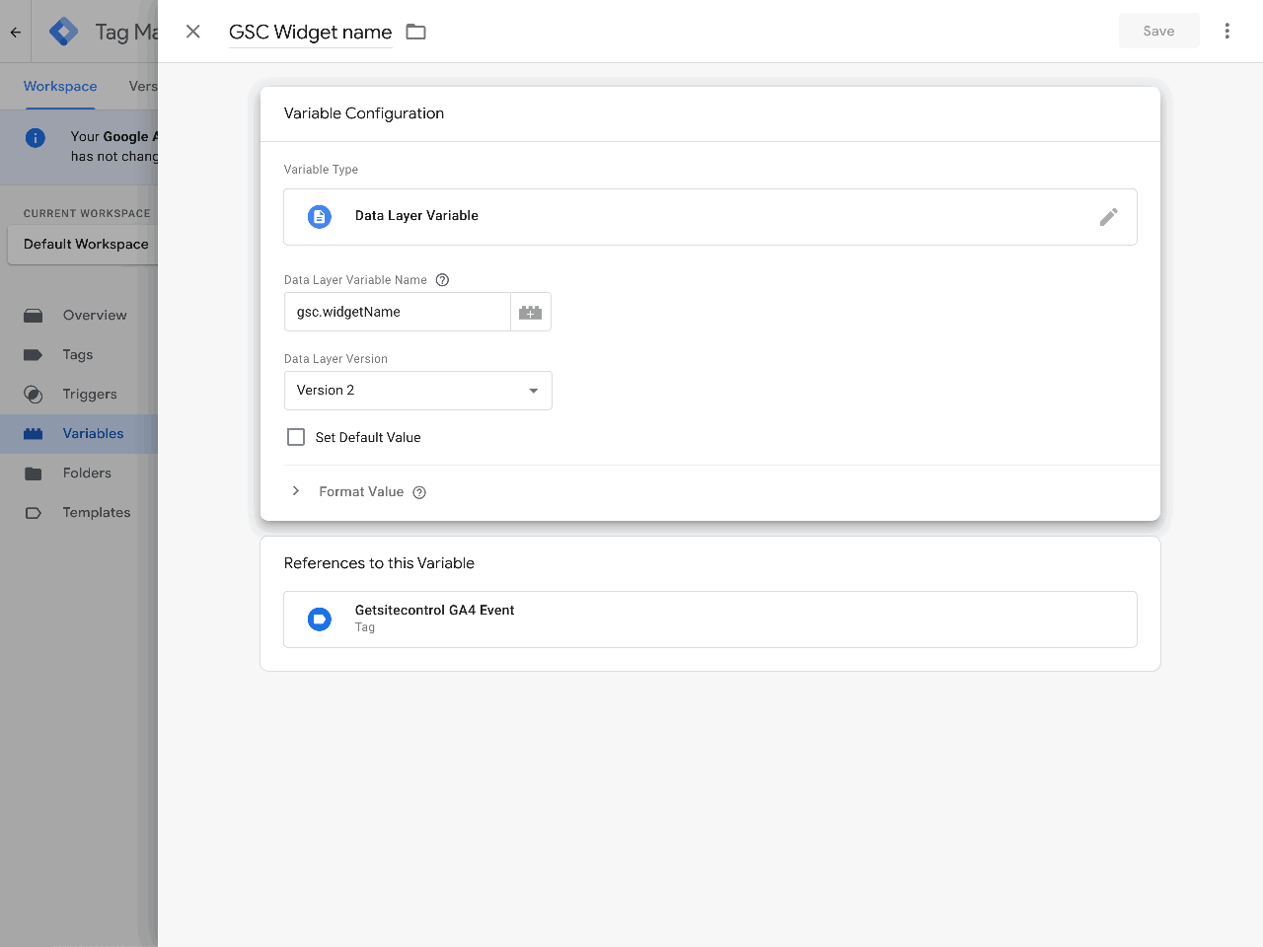This screenshot has height=947, width=1263.
Task: Select Default Workspace in the sidebar
Action: point(85,244)
